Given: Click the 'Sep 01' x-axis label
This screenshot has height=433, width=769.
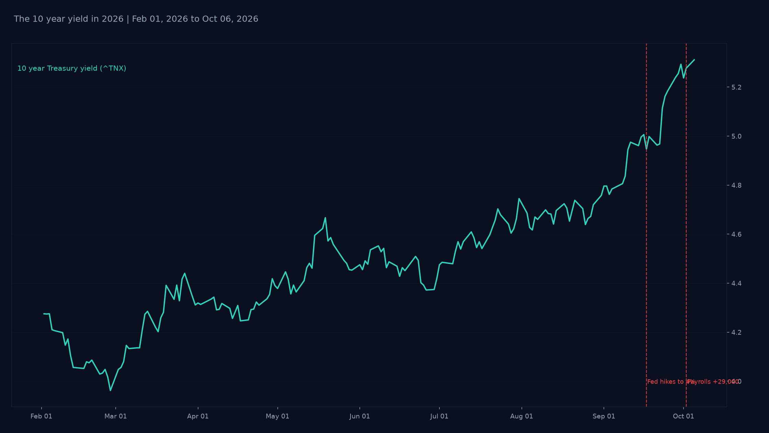Looking at the screenshot, I should click(604, 416).
